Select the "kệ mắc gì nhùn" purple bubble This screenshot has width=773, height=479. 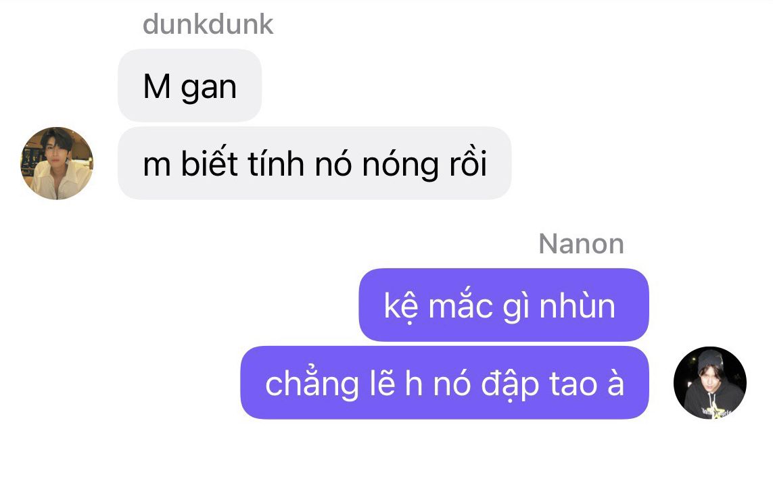[x=504, y=305]
